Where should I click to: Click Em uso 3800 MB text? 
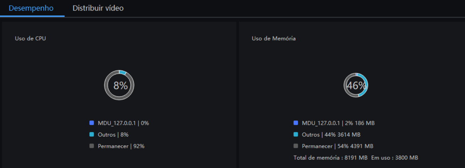coord(395,157)
